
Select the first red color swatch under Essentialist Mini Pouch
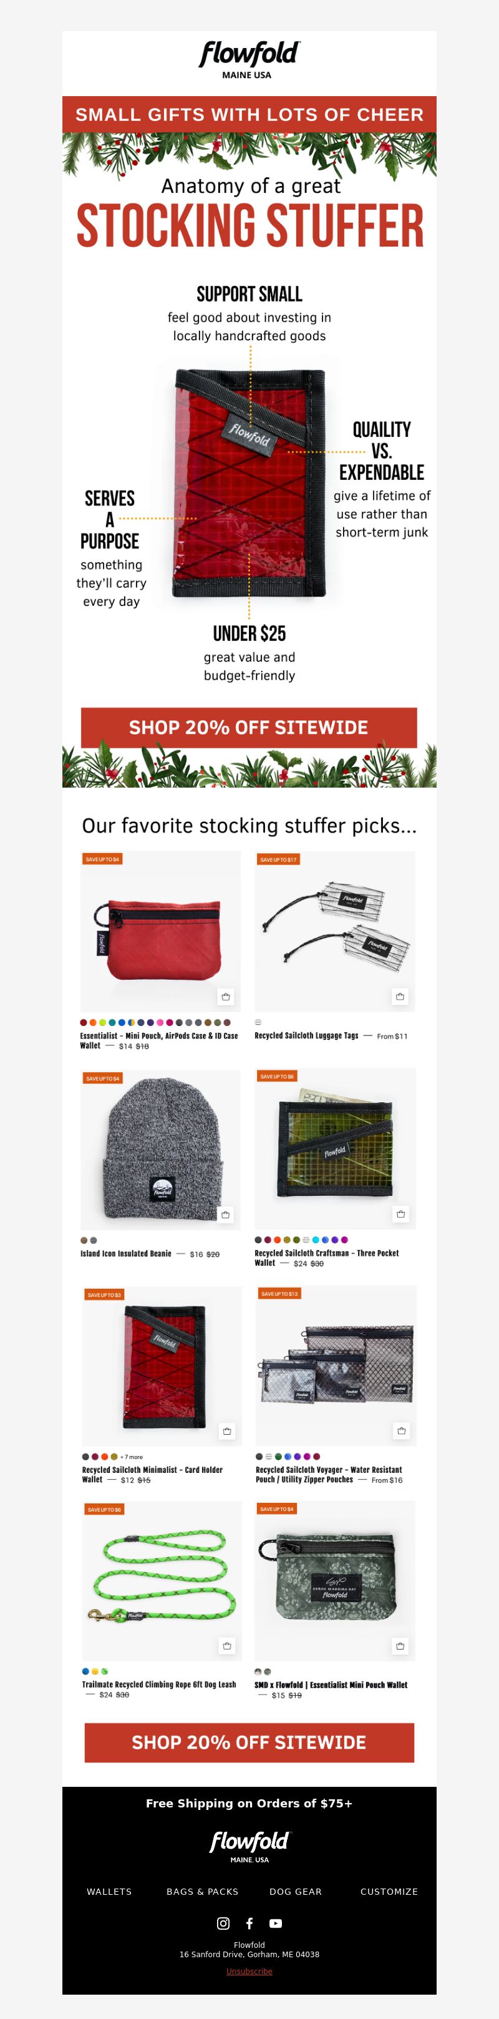pyautogui.click(x=84, y=1022)
